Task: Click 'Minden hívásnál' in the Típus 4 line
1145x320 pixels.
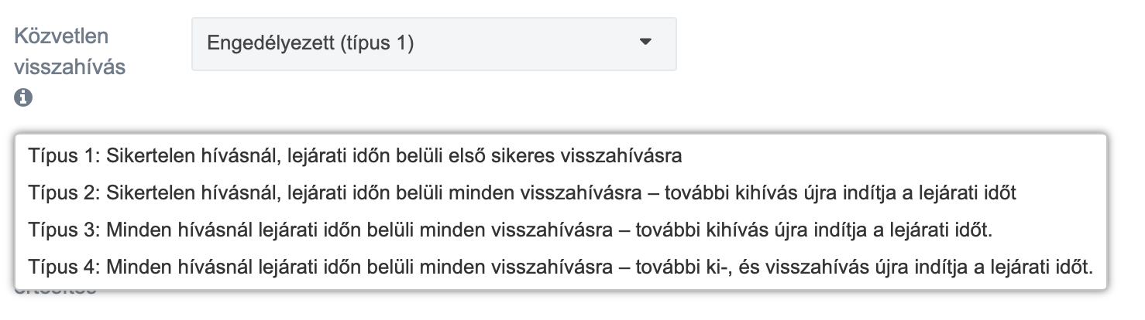Action: pos(167,267)
